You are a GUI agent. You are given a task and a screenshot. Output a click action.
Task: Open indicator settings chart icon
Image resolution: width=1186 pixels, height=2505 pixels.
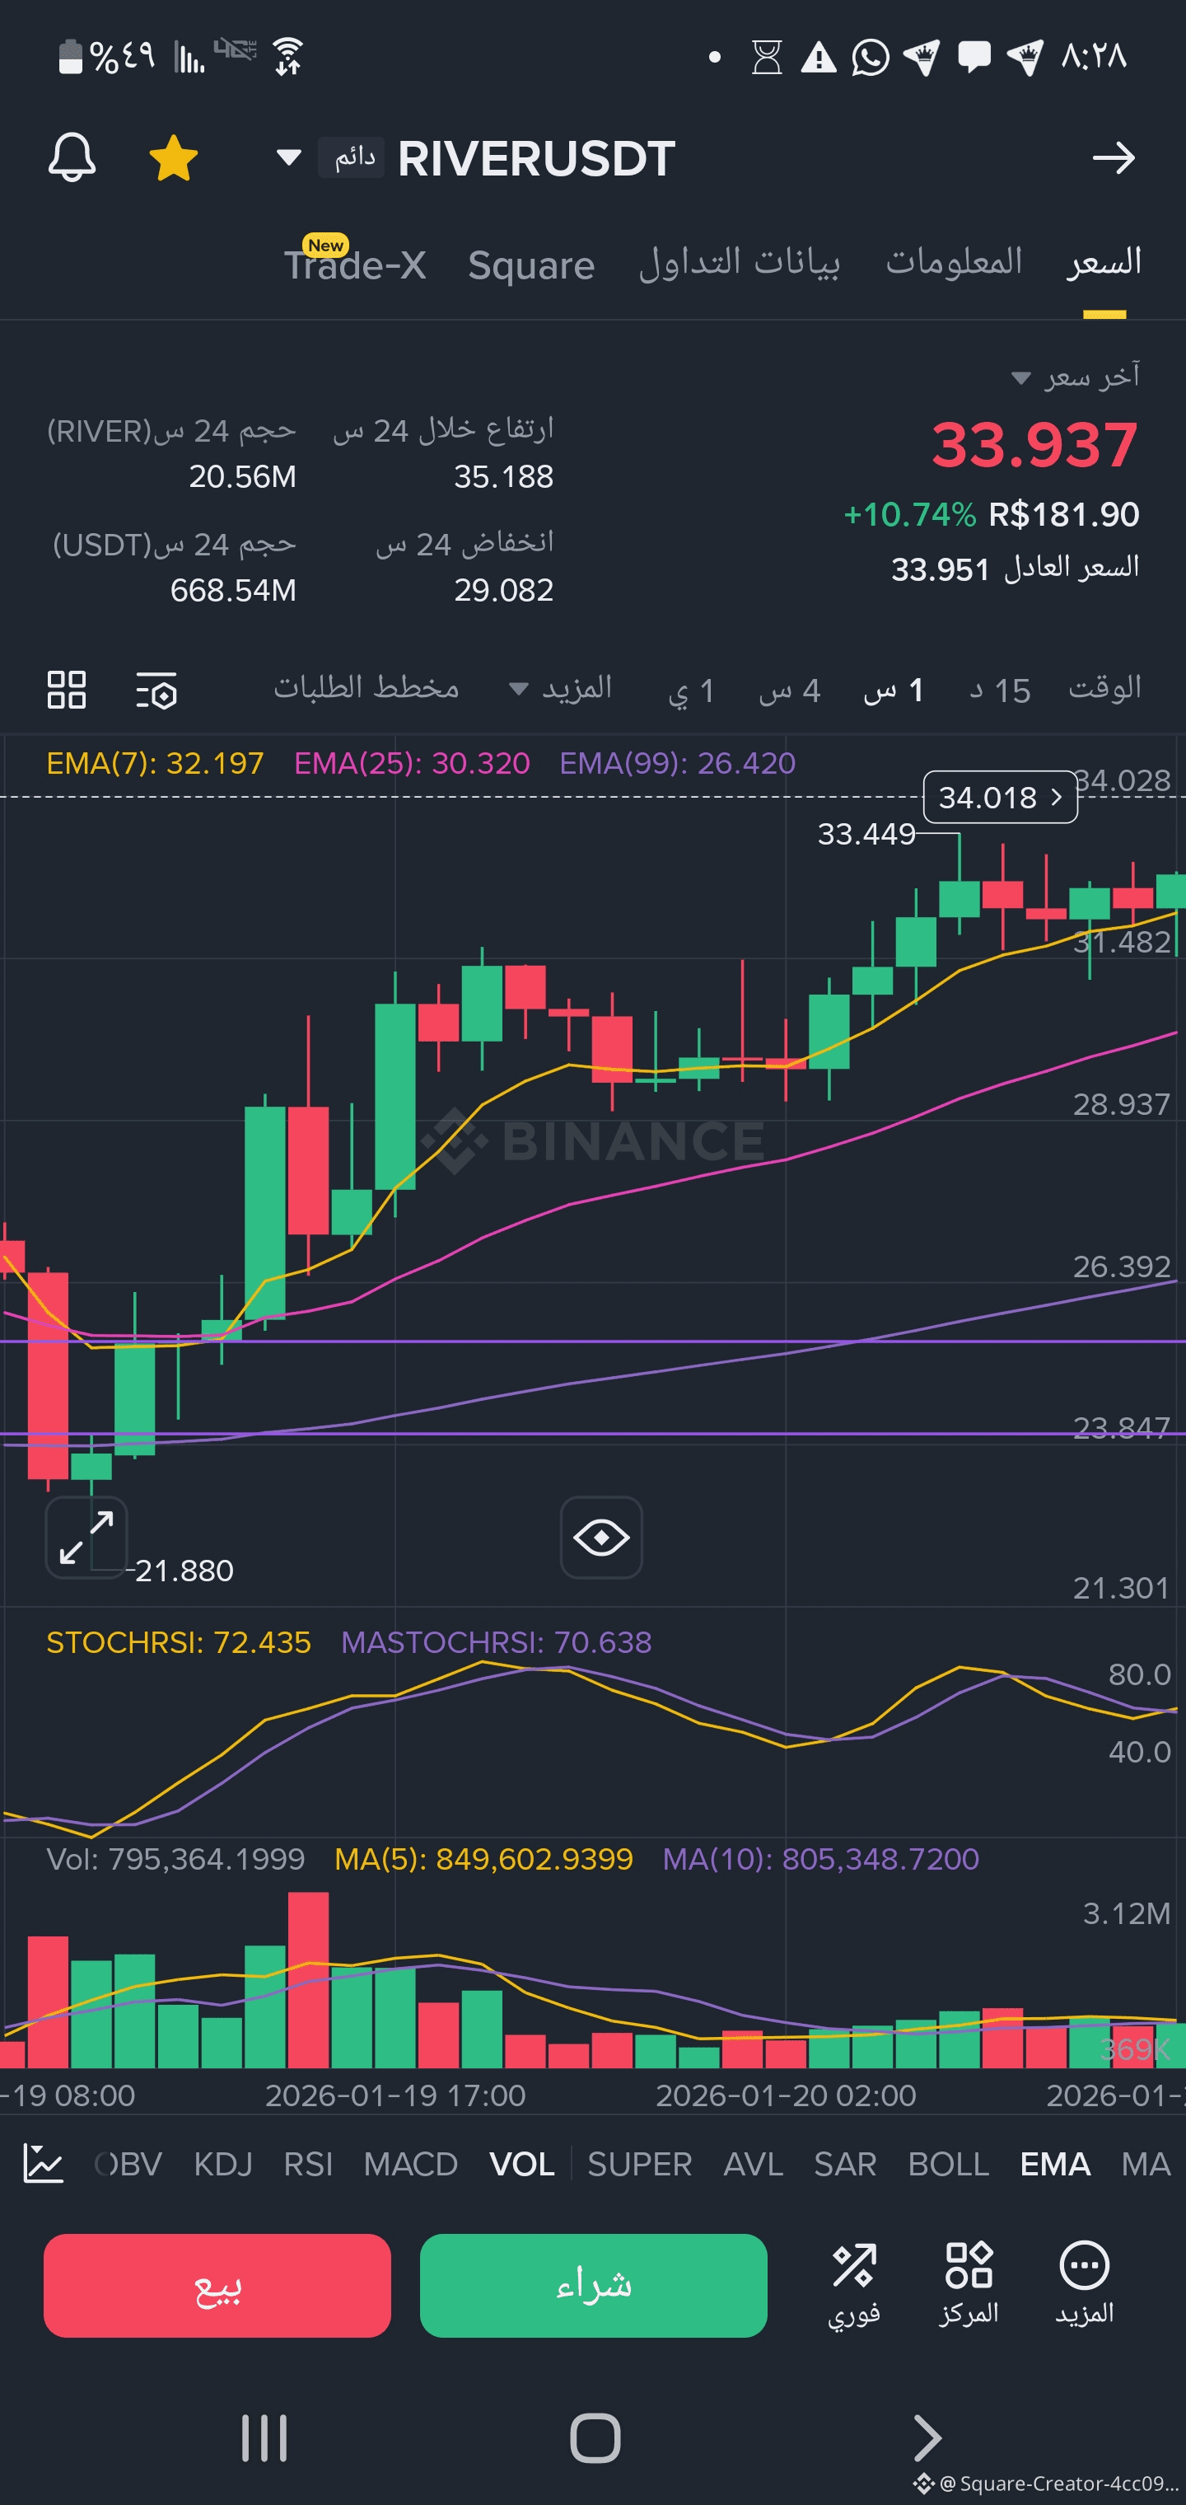44,2164
